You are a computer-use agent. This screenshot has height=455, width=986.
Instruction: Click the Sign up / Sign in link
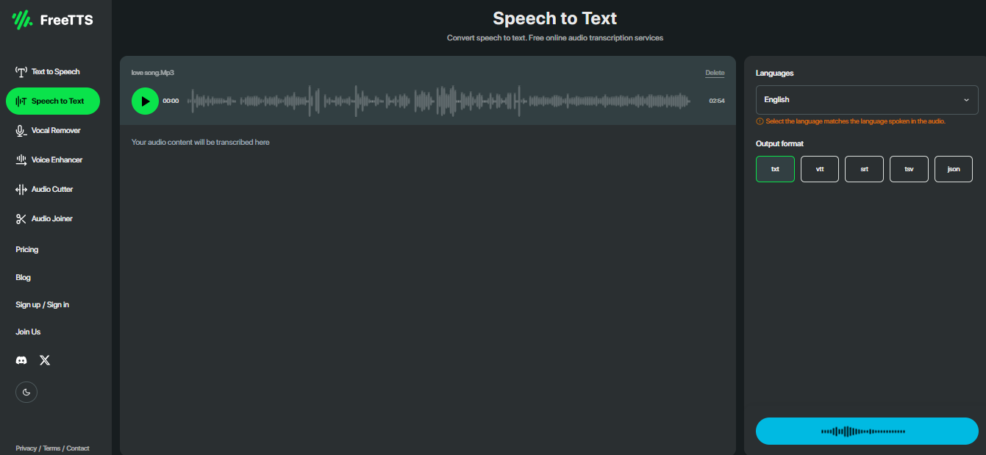point(42,304)
